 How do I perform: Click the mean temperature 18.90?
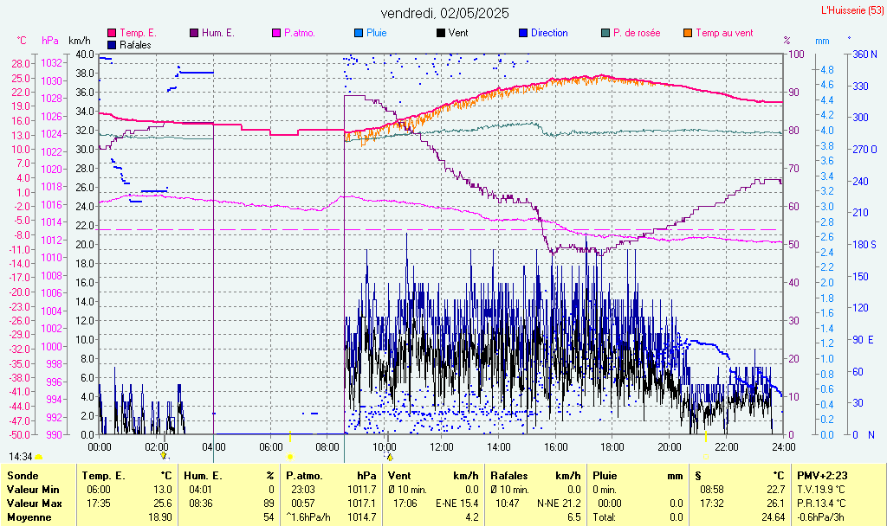click(160, 517)
